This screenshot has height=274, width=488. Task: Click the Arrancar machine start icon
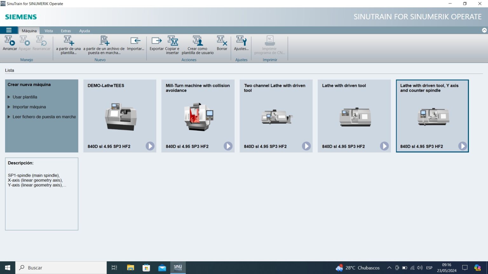click(x=10, y=43)
